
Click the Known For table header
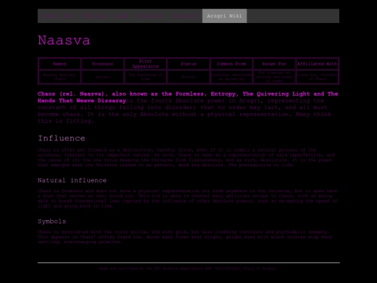coord(274,64)
